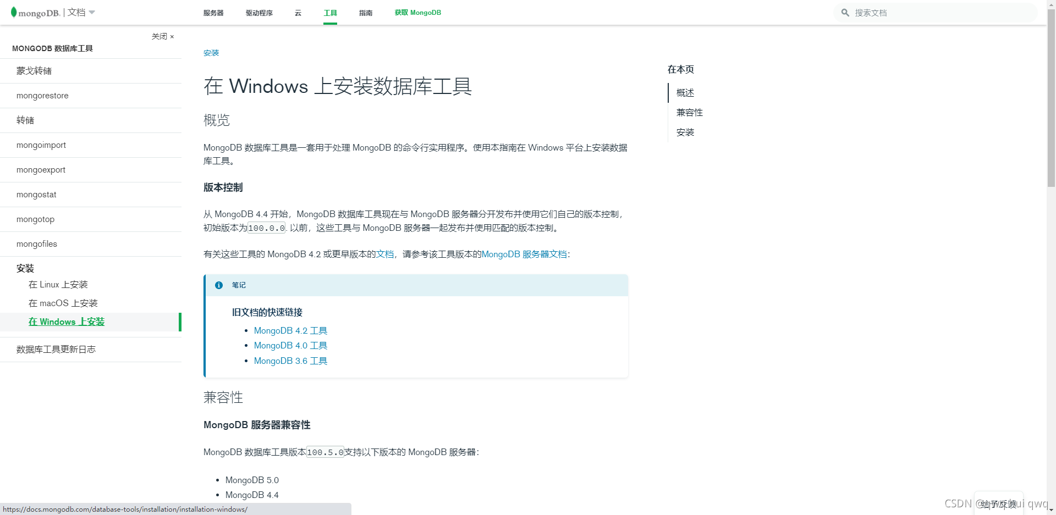Collapse the 安装 sidebar section
Image resolution: width=1056 pixels, height=515 pixels.
point(25,268)
